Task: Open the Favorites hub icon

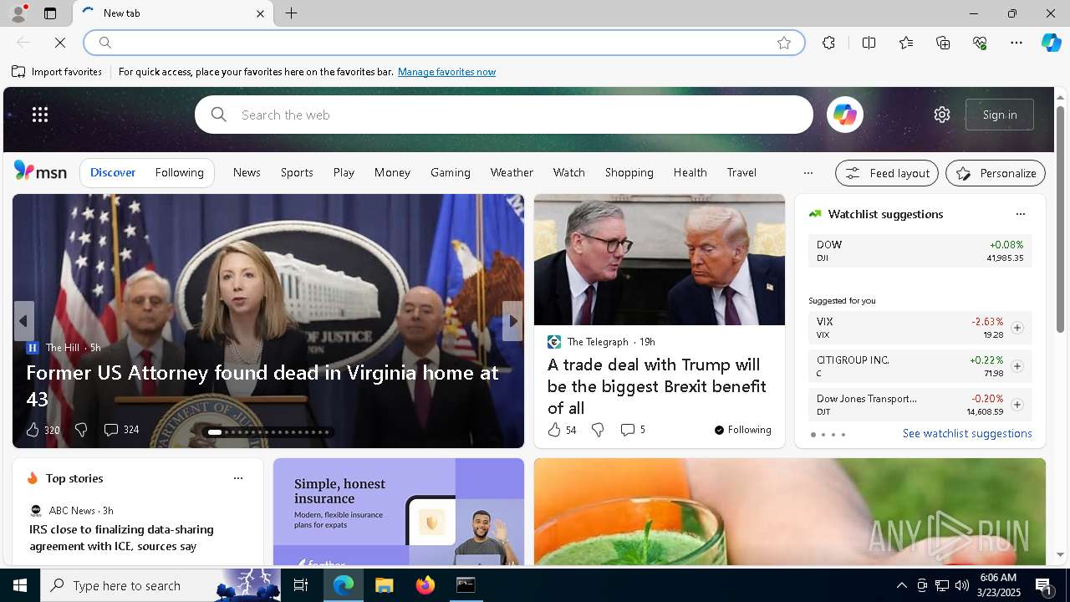Action: pos(906,43)
